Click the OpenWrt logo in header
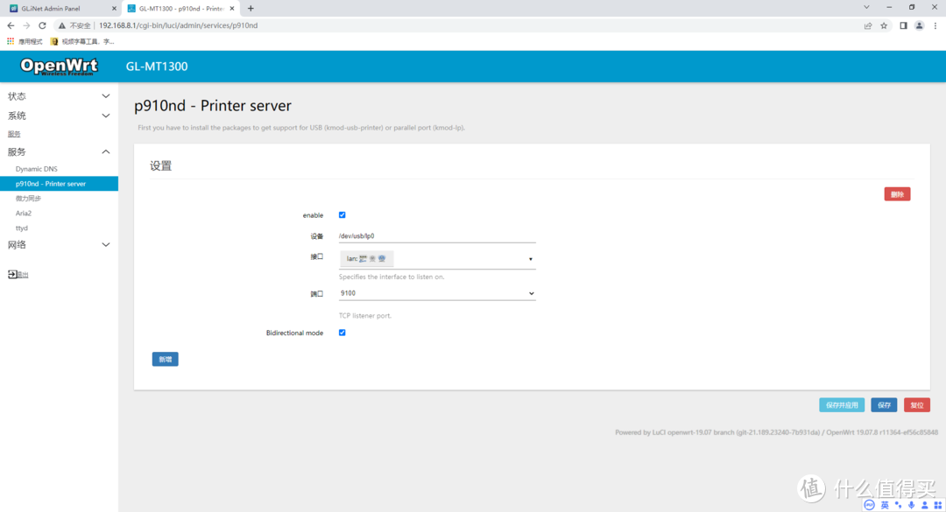The width and height of the screenshot is (946, 512). [x=58, y=67]
